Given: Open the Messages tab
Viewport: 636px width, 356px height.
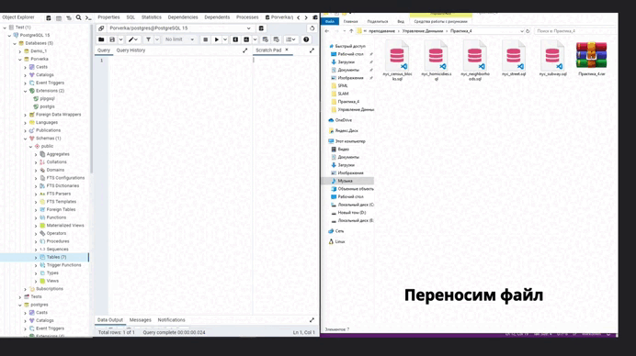Looking at the screenshot, I should (141, 320).
